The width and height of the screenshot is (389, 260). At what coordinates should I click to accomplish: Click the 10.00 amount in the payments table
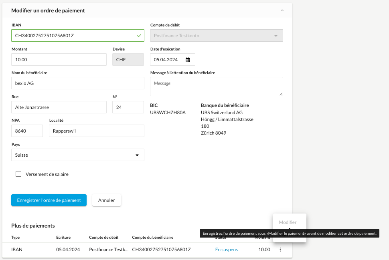[264, 250]
